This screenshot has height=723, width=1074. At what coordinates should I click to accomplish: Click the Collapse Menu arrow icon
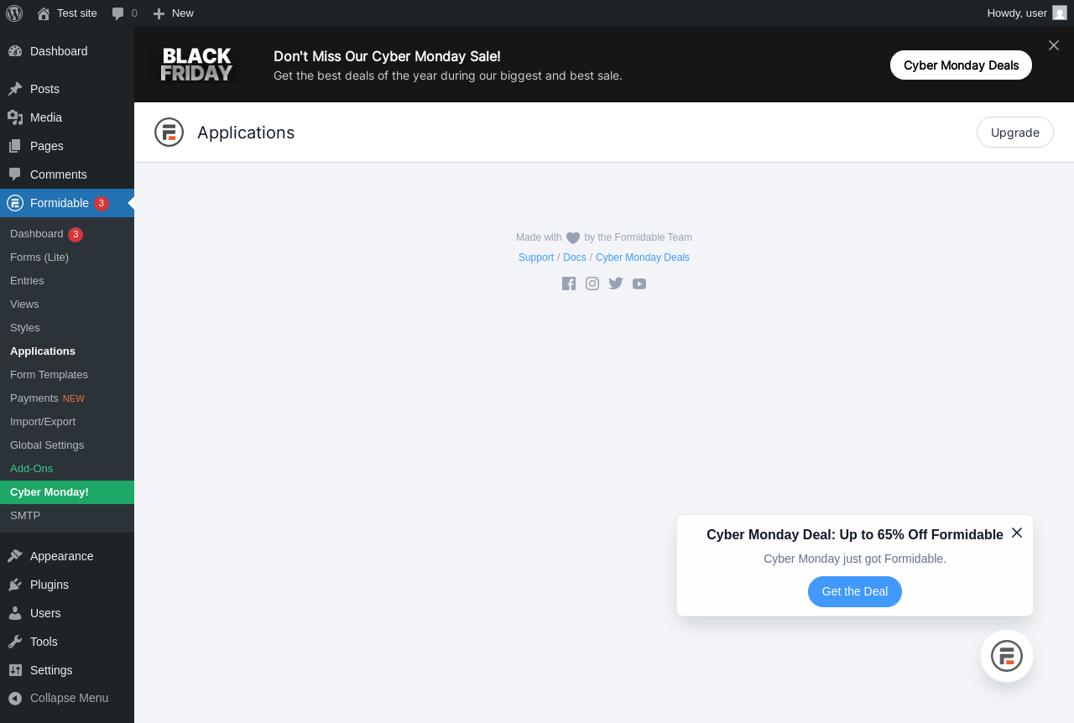[15, 698]
